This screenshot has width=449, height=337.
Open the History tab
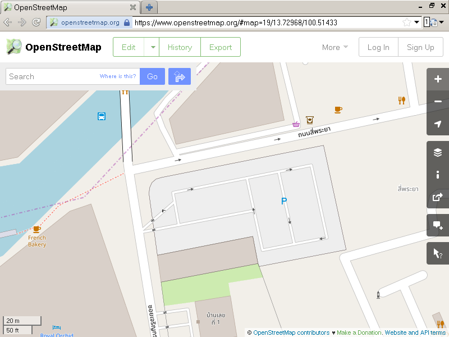(180, 47)
